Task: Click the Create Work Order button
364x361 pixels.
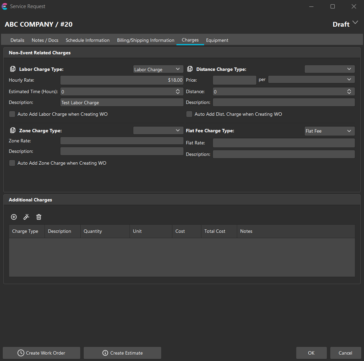Action: point(41,353)
